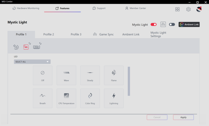Expand the LED SELECT ALL dropdown

pos(32,62)
